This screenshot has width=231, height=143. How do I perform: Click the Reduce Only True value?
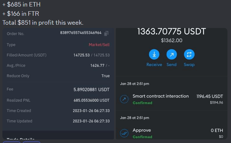[105, 76]
